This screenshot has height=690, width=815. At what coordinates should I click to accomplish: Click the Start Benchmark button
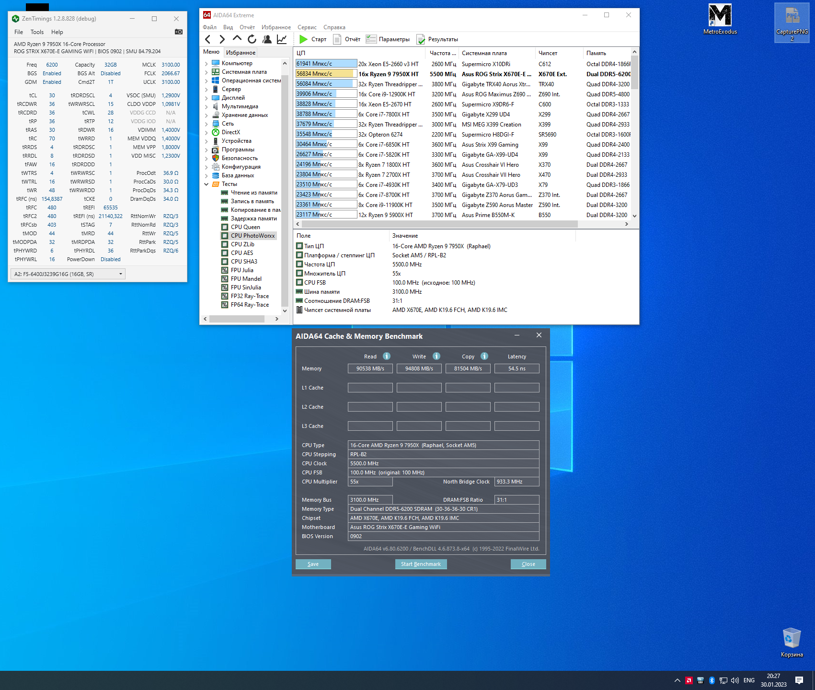click(x=421, y=564)
